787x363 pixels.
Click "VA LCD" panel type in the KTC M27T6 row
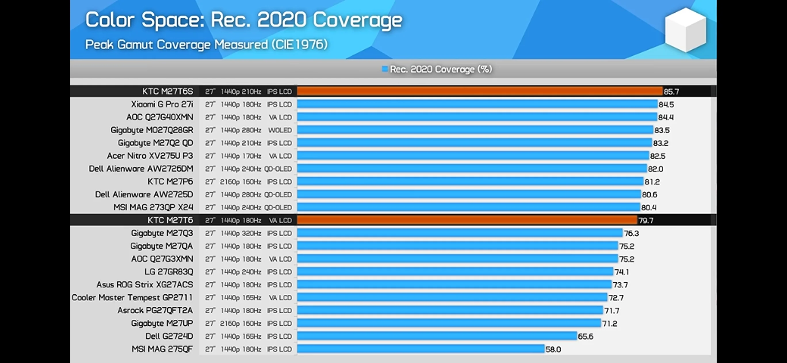(280, 221)
